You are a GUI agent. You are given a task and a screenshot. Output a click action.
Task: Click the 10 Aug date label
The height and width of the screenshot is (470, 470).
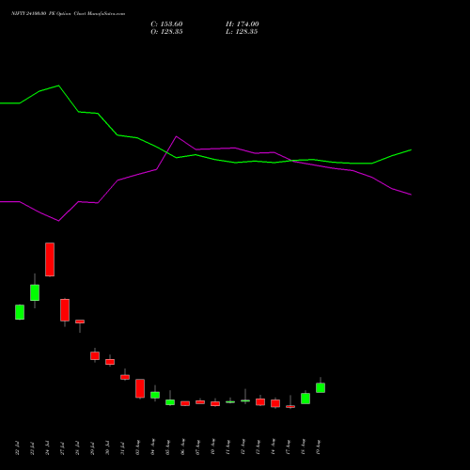[212, 447]
